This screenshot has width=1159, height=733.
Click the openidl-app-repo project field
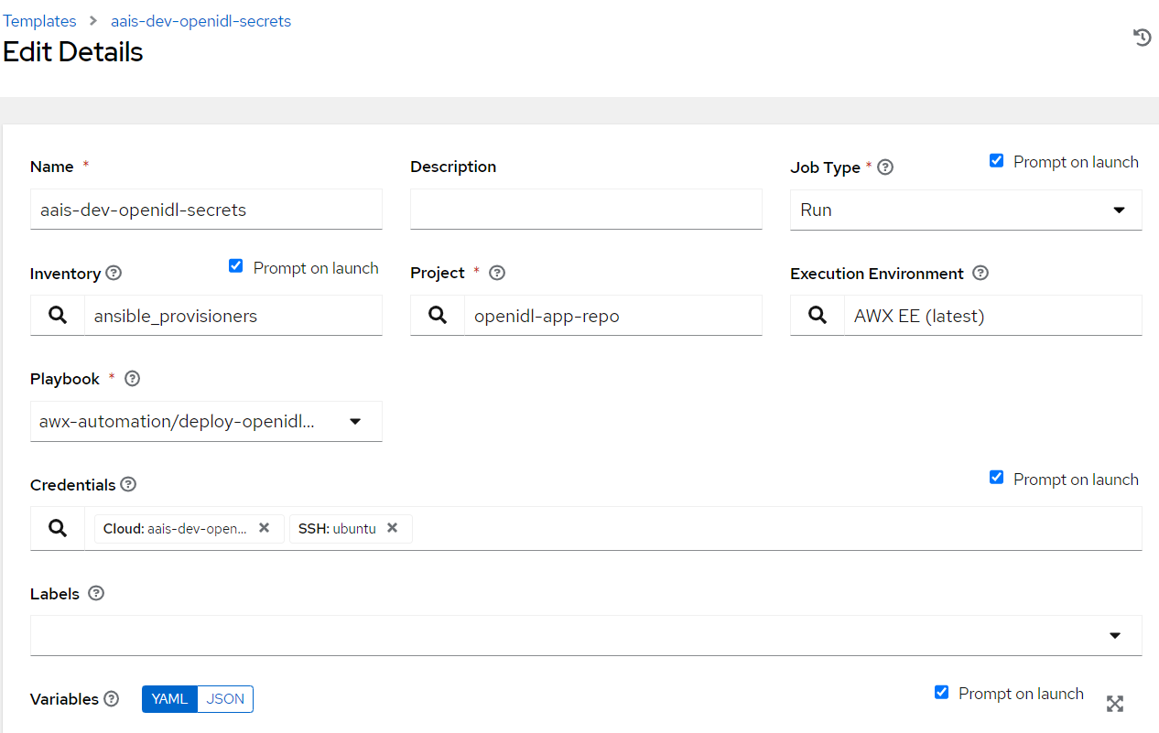click(x=613, y=316)
